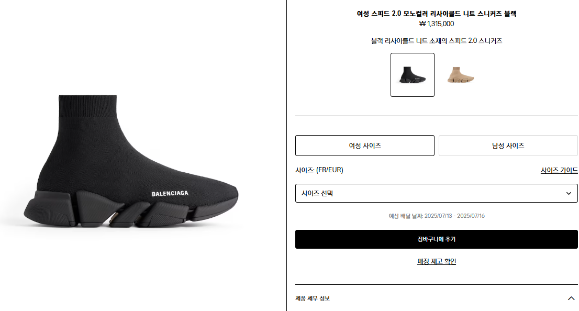579x311 pixels.
Task: Click the product title 여성 스피드 2.0
Action: (x=437, y=14)
